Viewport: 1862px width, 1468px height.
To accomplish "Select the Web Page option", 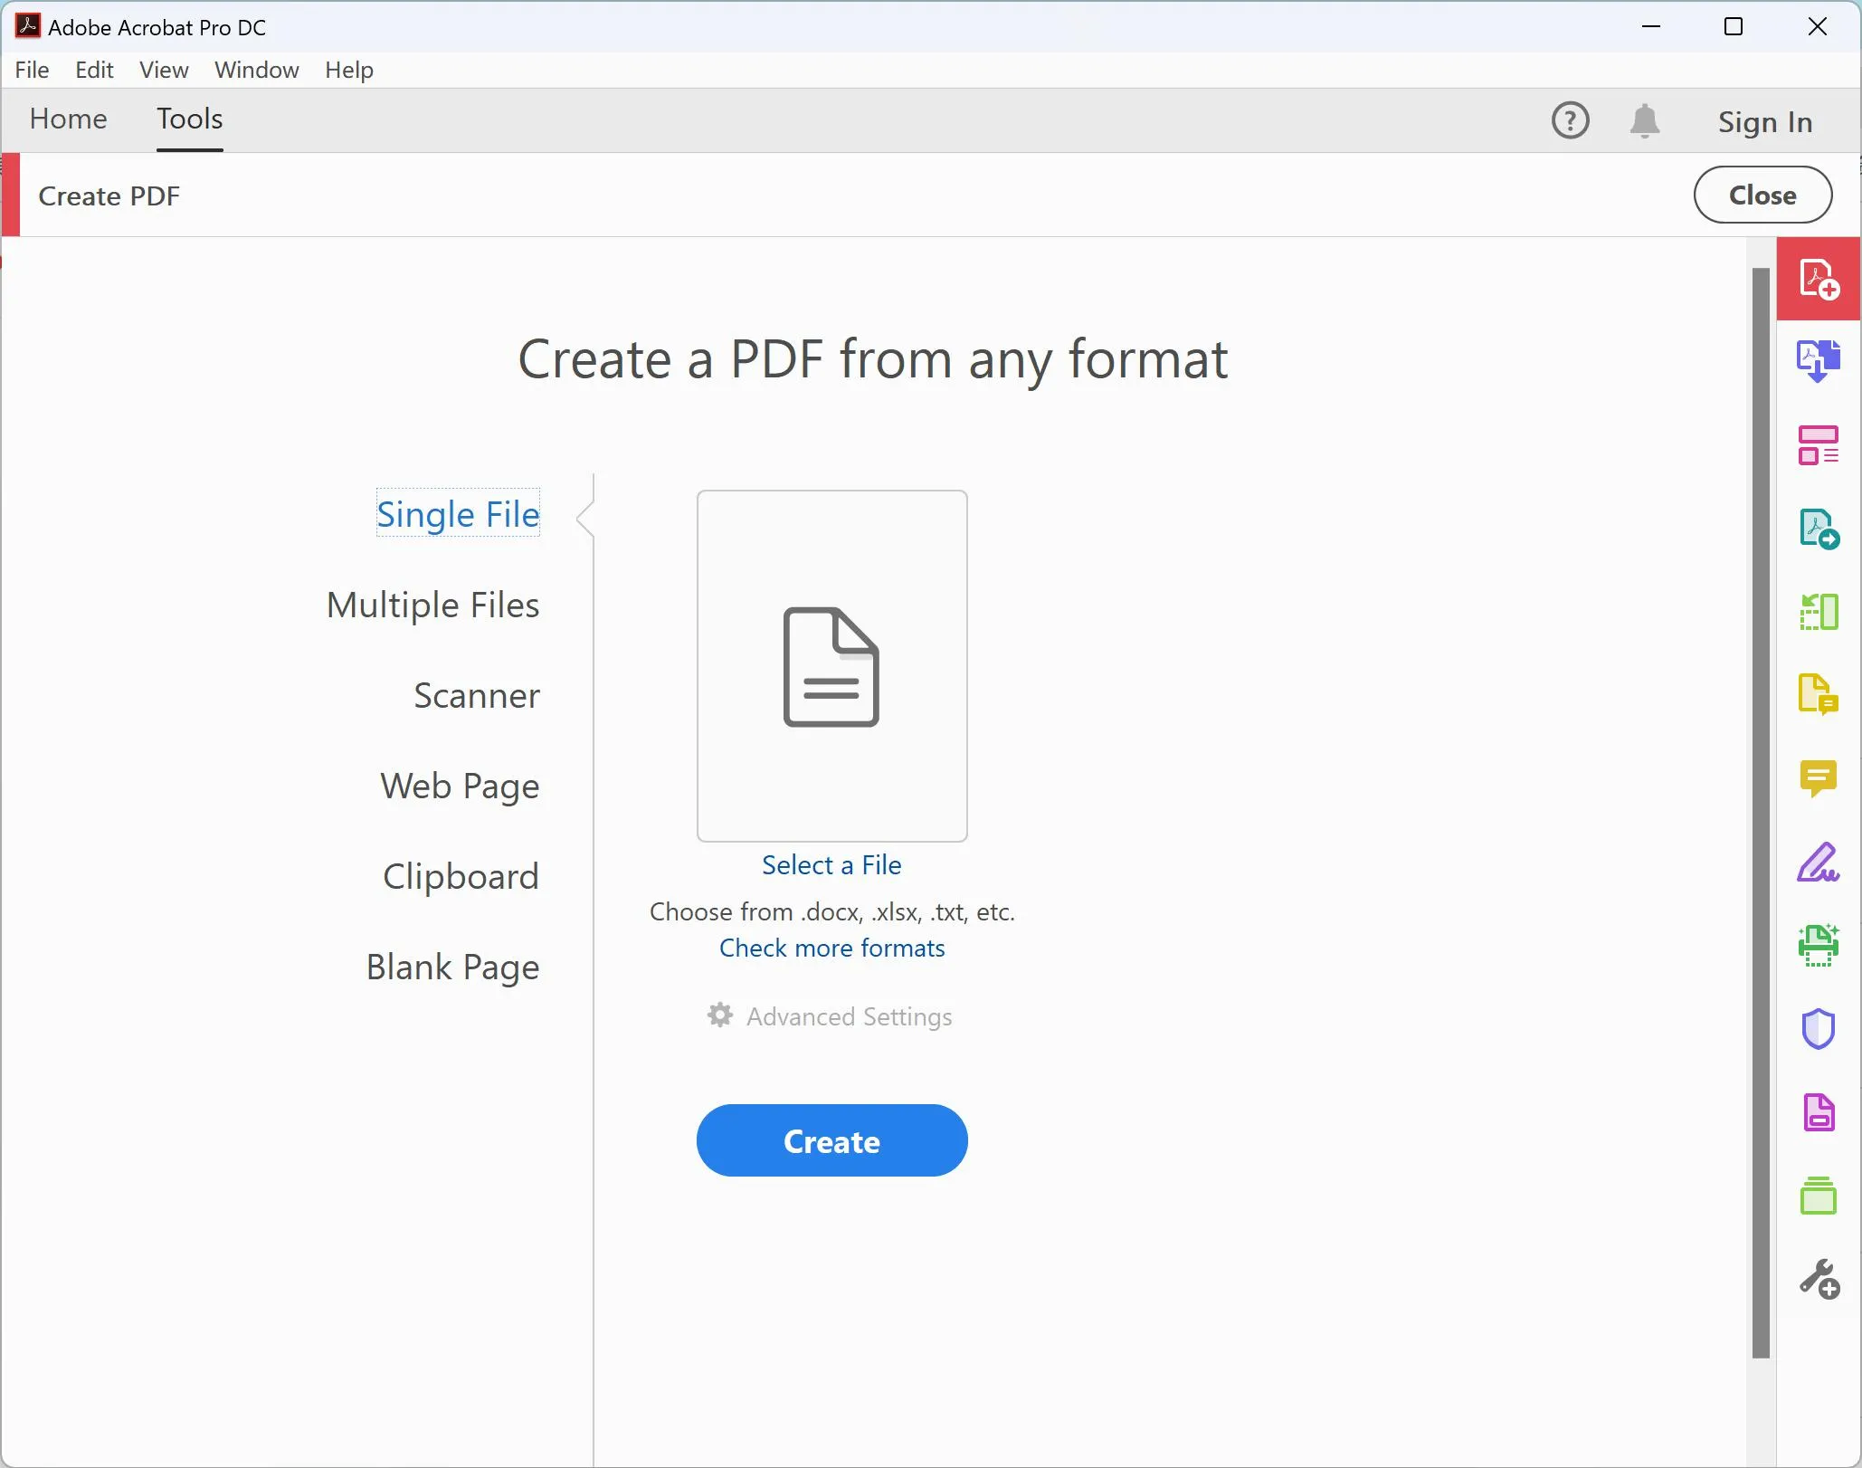I will point(461,786).
